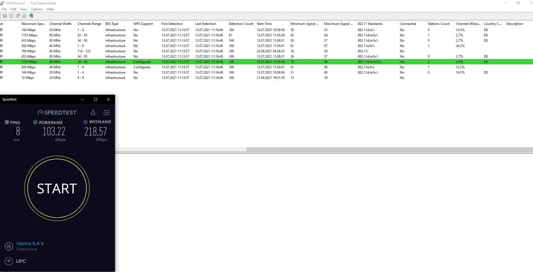Image resolution: width=533 pixels, height=272 pixels.
Task: Click the channel utilization cell 12.2%
Action: [x=460, y=67]
